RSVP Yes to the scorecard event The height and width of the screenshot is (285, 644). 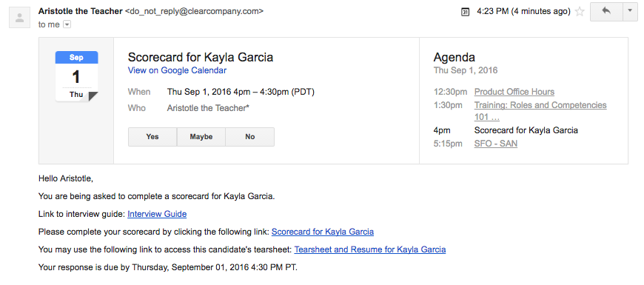(152, 137)
